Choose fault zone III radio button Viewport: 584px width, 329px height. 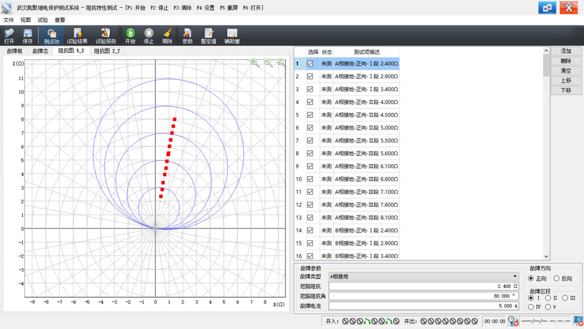pos(565,298)
